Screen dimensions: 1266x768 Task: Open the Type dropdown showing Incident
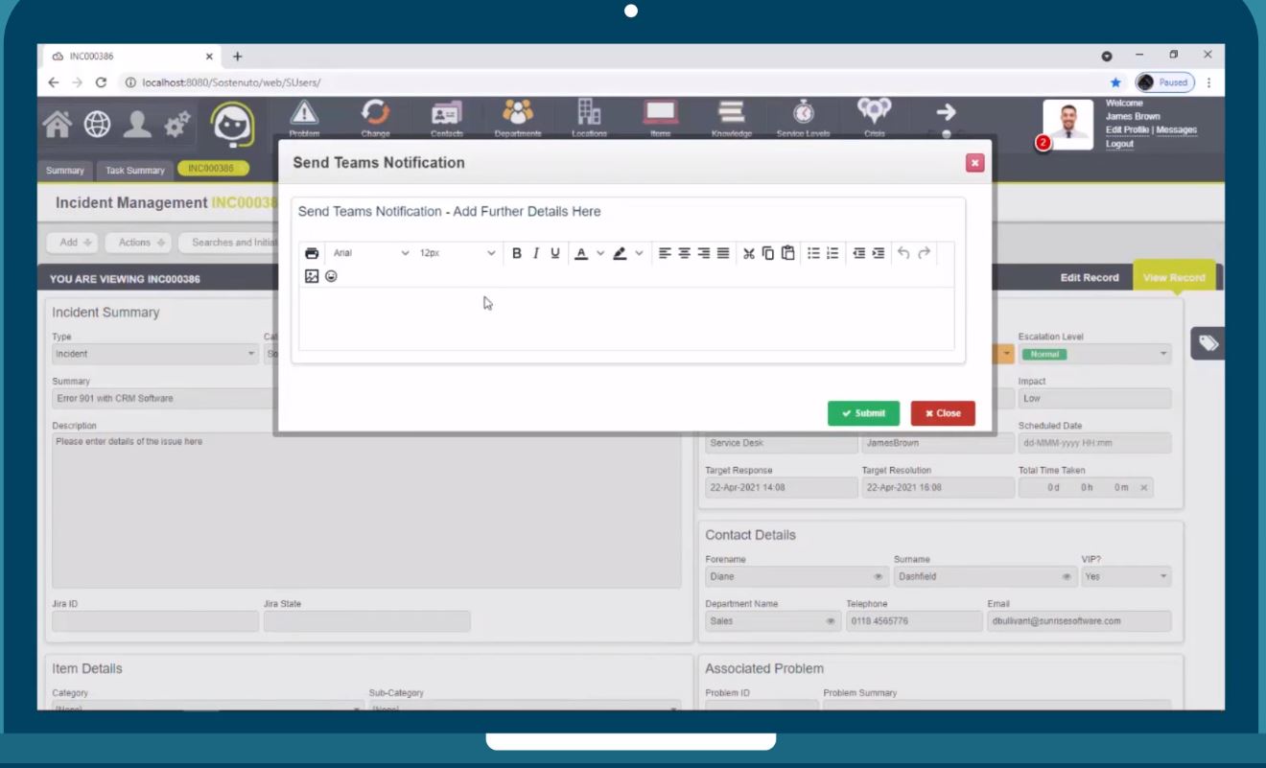coord(155,354)
